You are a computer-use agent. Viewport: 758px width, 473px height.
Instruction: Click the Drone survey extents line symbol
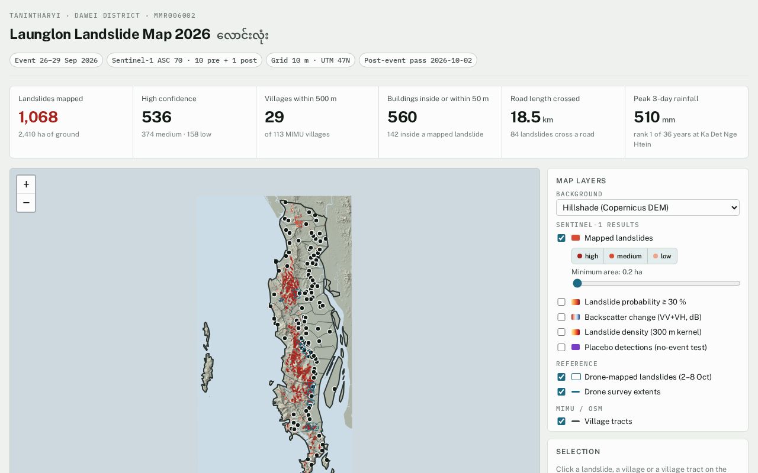tap(576, 392)
